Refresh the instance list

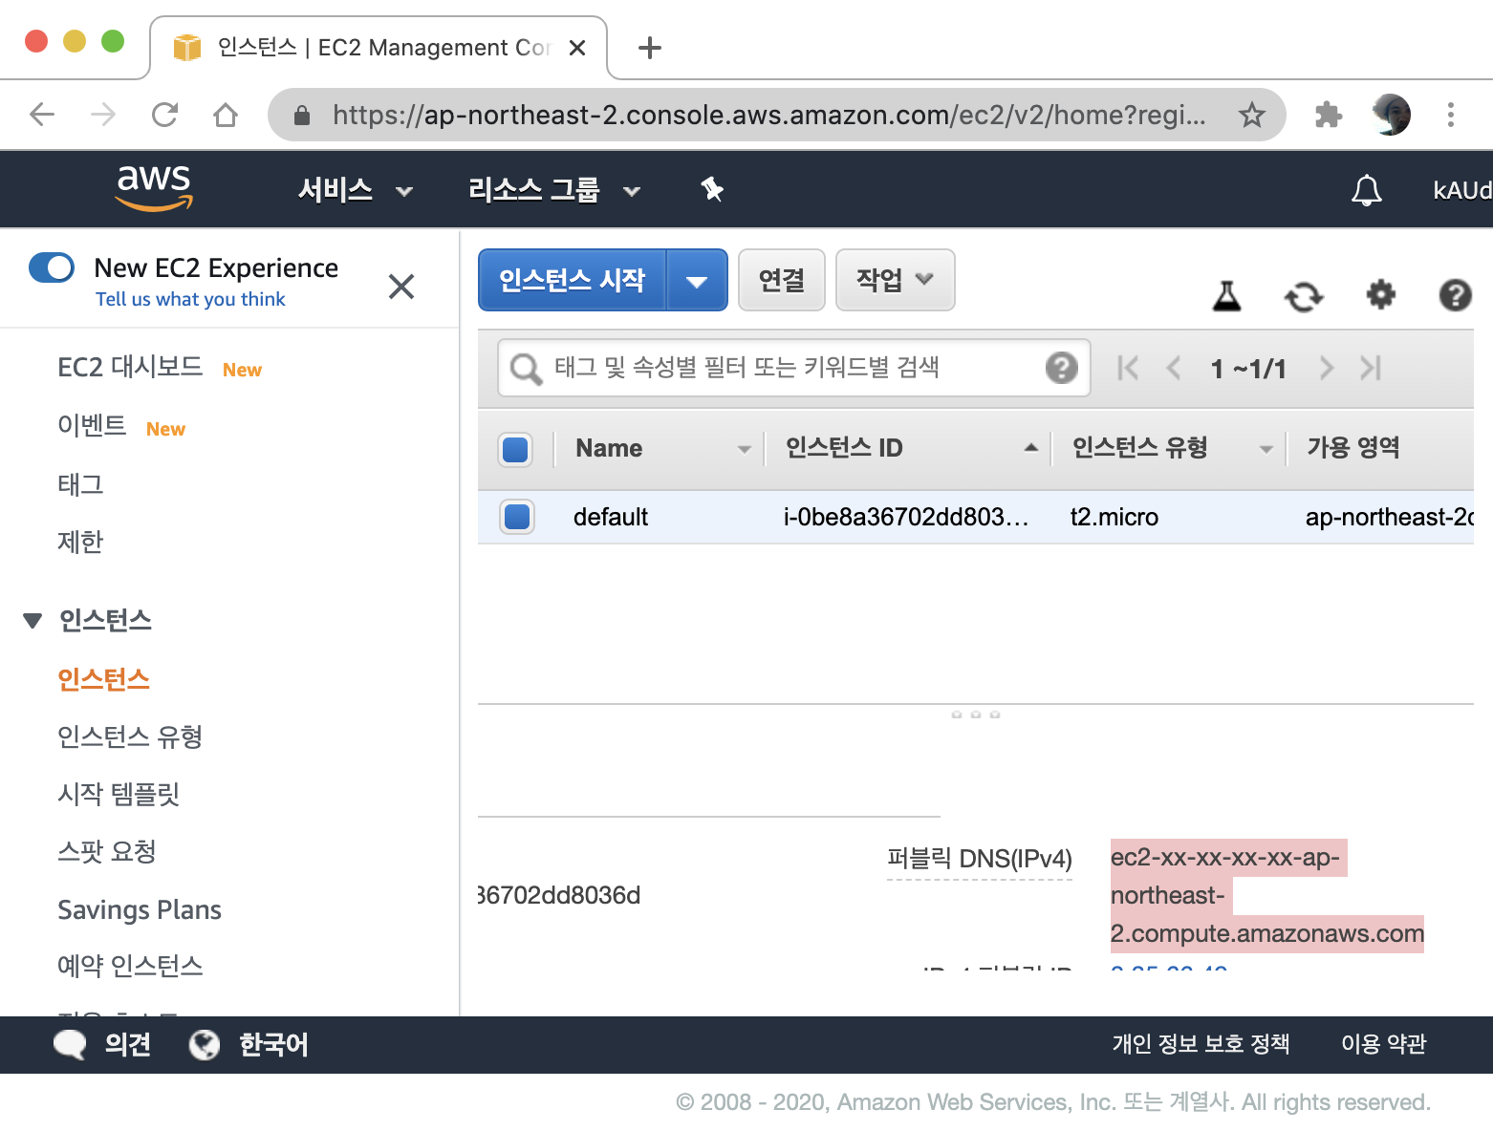tap(1304, 296)
